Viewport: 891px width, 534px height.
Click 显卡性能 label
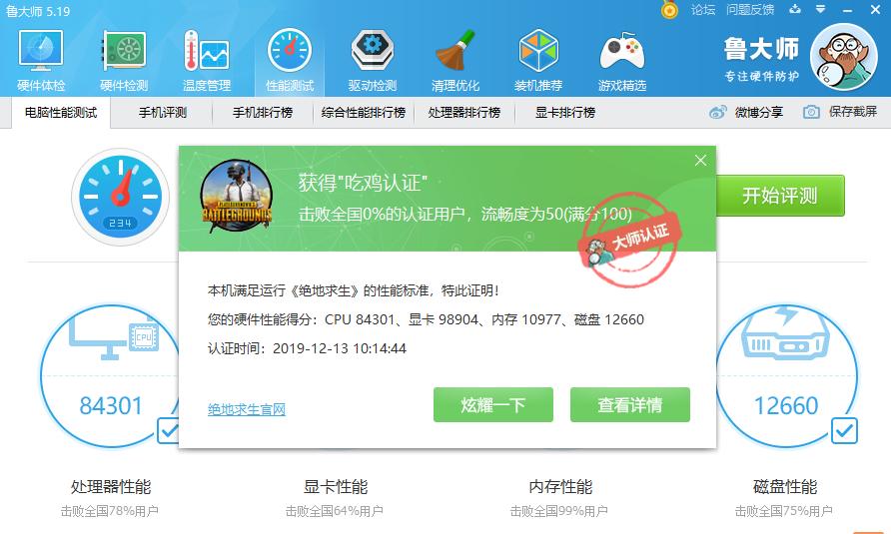tap(336, 487)
